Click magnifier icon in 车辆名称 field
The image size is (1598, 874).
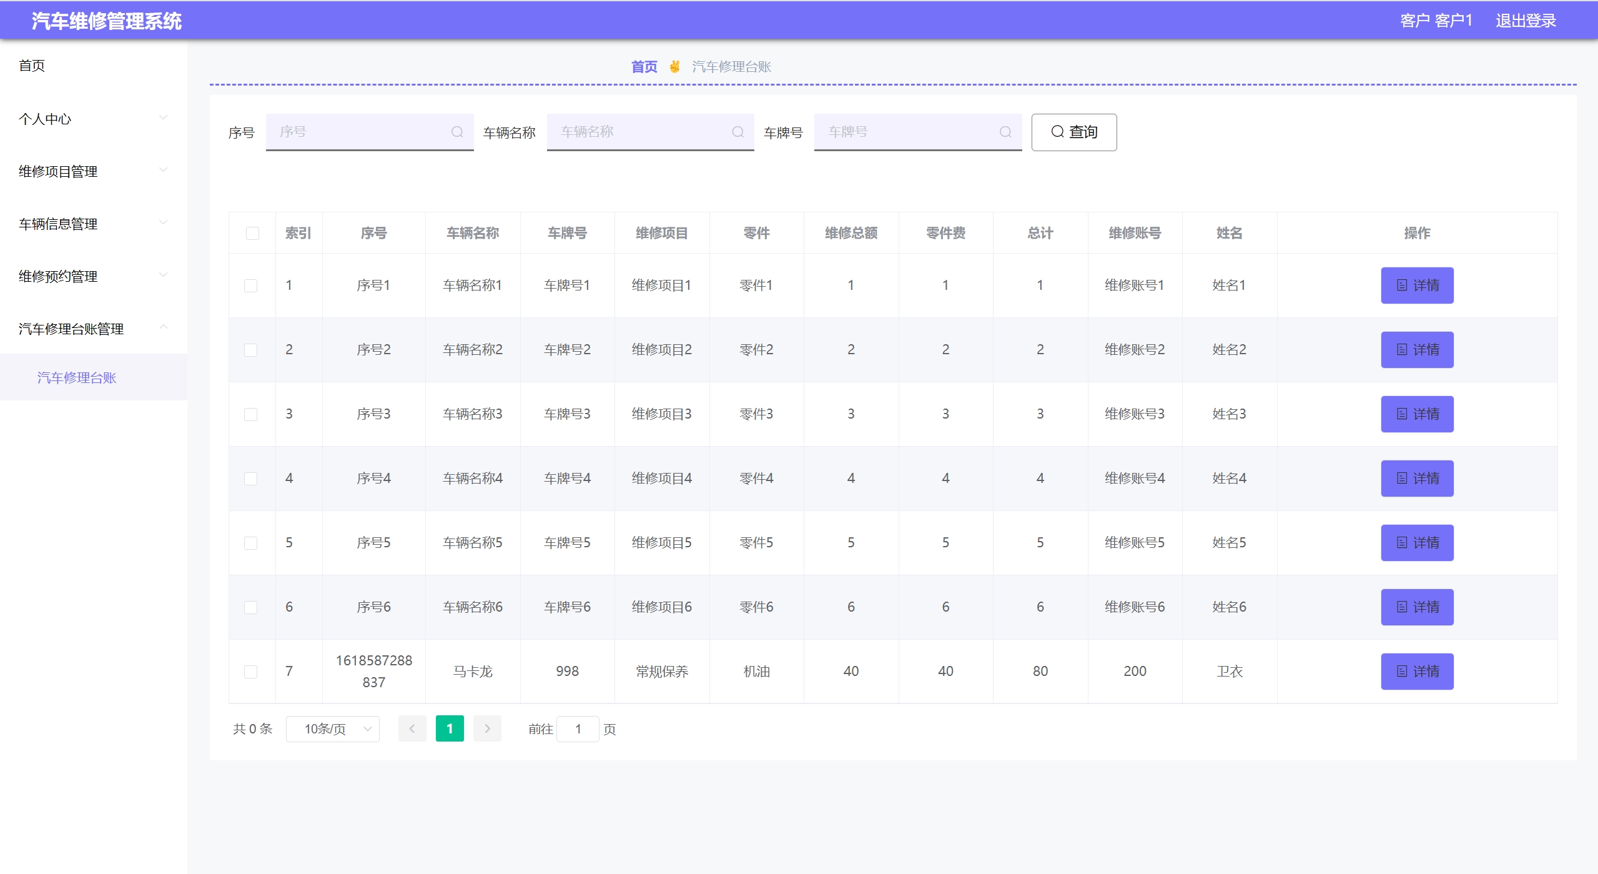tap(737, 132)
